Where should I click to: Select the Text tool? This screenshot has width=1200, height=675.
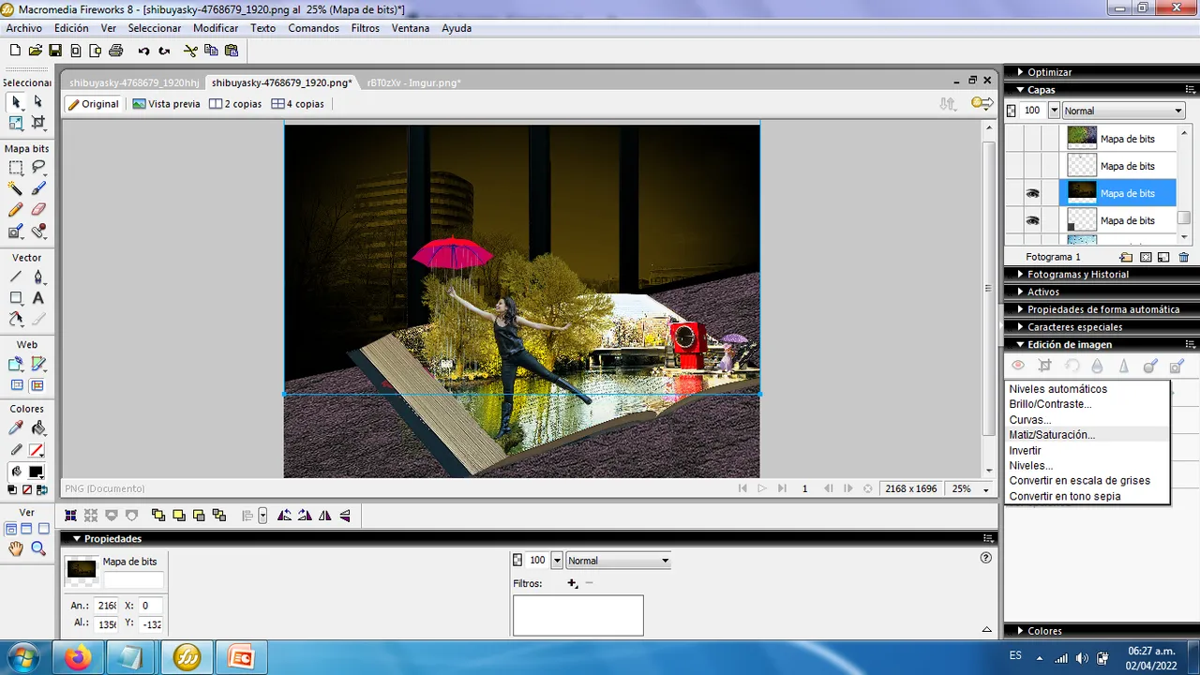[x=38, y=298]
